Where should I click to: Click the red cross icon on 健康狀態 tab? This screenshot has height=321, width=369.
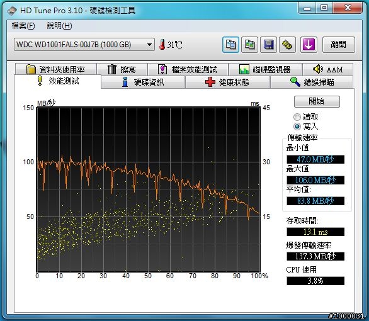pyautogui.click(x=210, y=82)
